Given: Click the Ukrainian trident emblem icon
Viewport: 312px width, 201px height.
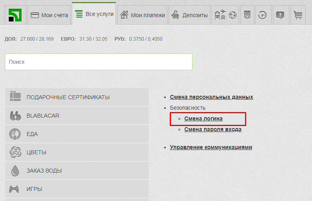Looking at the screenshot, I should click(247, 15).
